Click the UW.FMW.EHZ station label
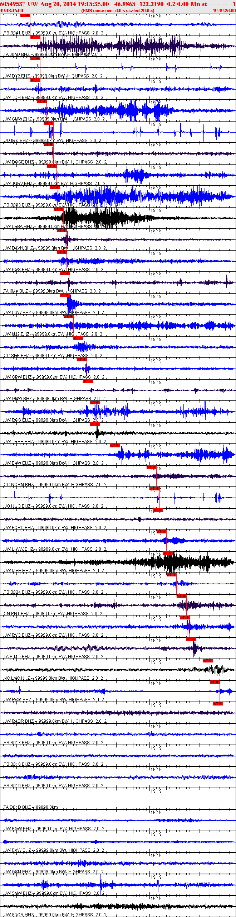 18,850
